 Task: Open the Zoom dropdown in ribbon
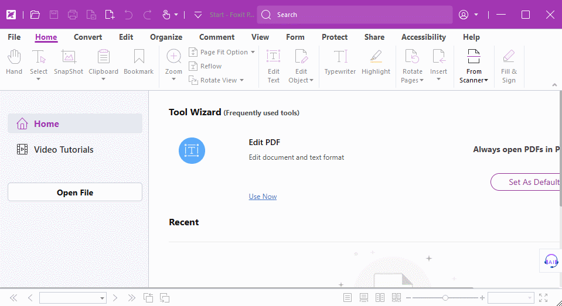point(173,80)
